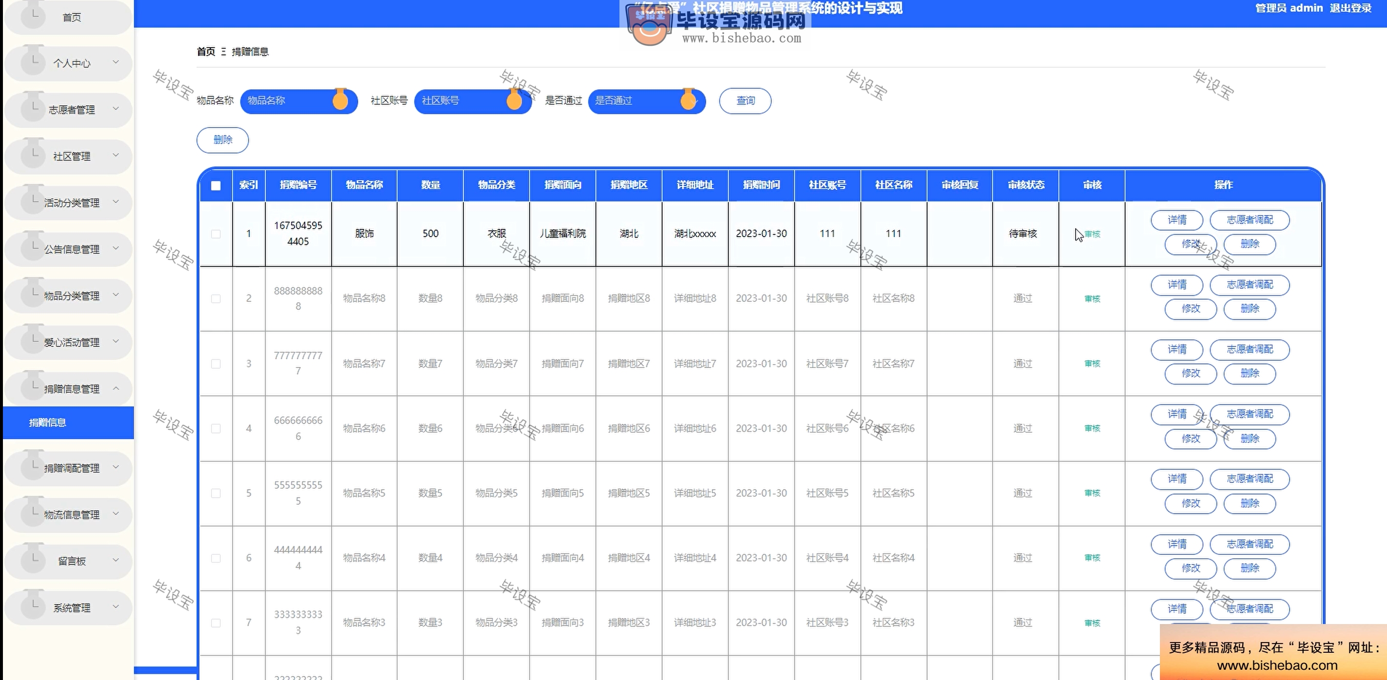This screenshot has width=1387, height=680.
Task: Expand the 个人中心 menu chevron
Action: (x=116, y=62)
